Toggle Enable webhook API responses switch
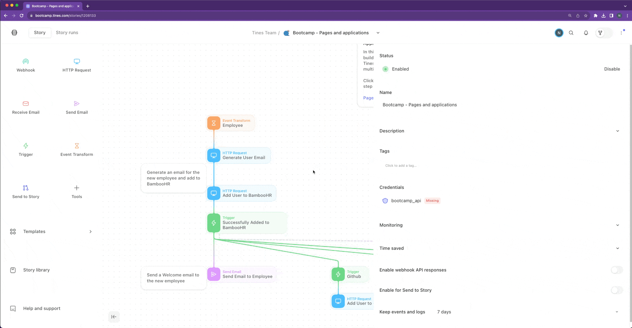This screenshot has width=632, height=328. click(617, 270)
